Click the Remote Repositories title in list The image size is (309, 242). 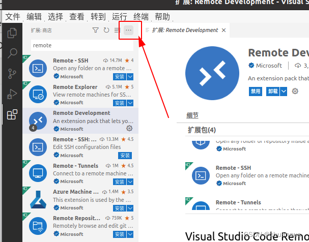76,218
